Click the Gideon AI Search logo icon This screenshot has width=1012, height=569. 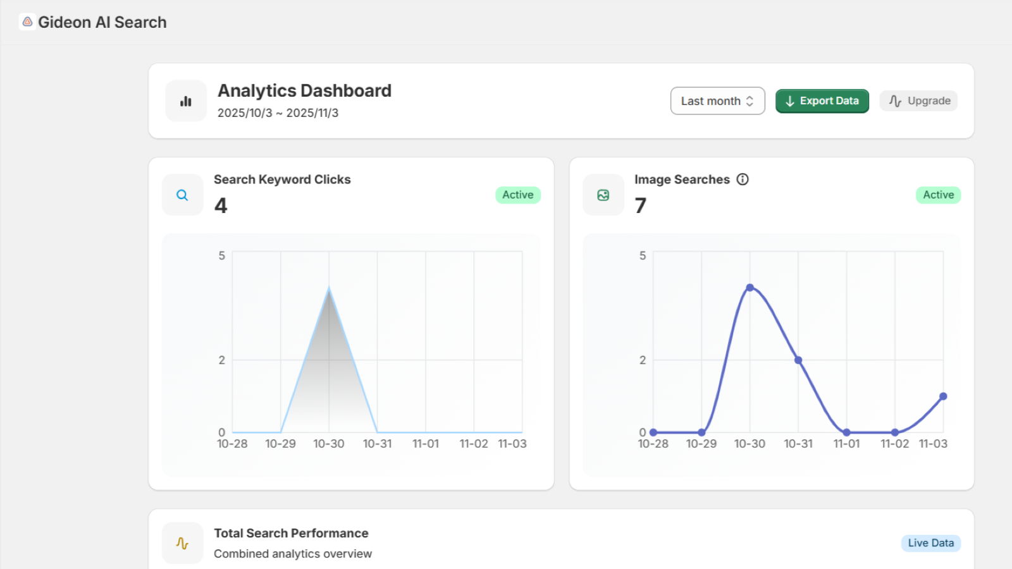(x=27, y=22)
